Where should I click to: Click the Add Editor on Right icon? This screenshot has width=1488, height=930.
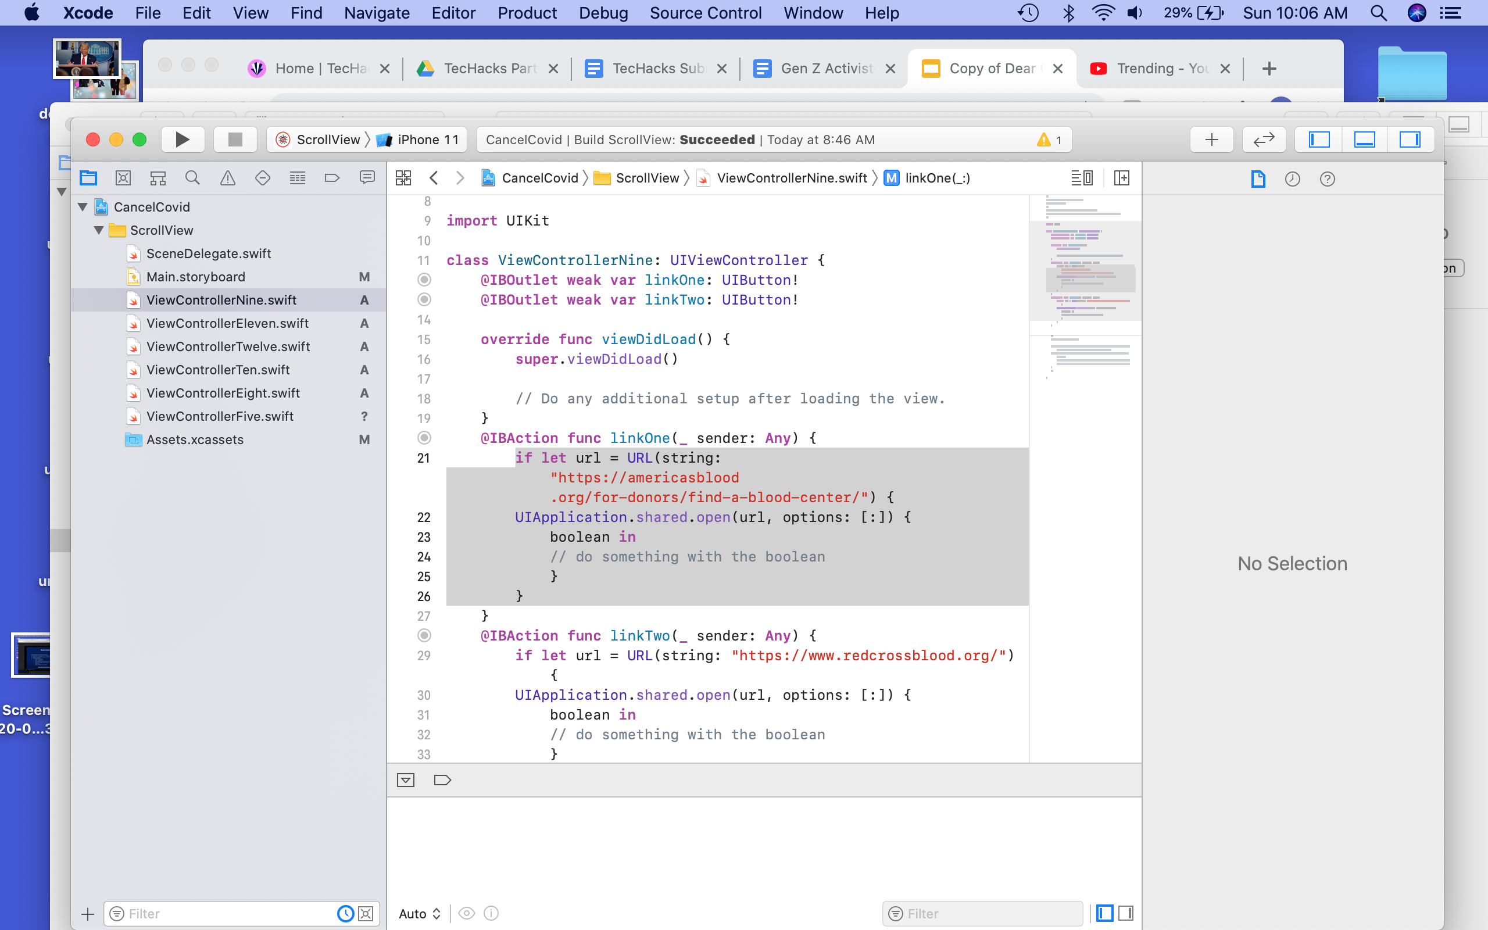1122,178
